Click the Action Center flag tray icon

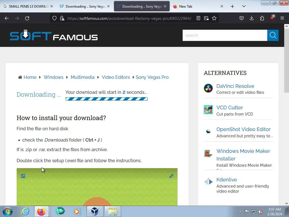click(x=247, y=212)
